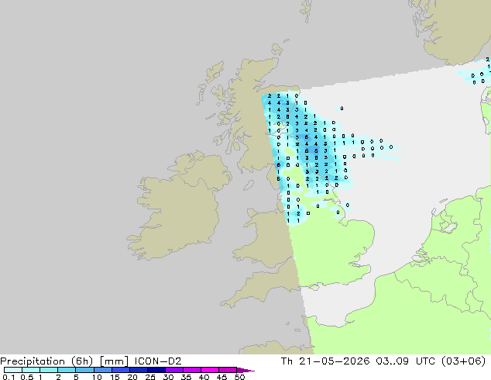Click the 40–45 mm magenta legend swatch
The width and height of the screenshot is (491, 380).
tap(210, 370)
